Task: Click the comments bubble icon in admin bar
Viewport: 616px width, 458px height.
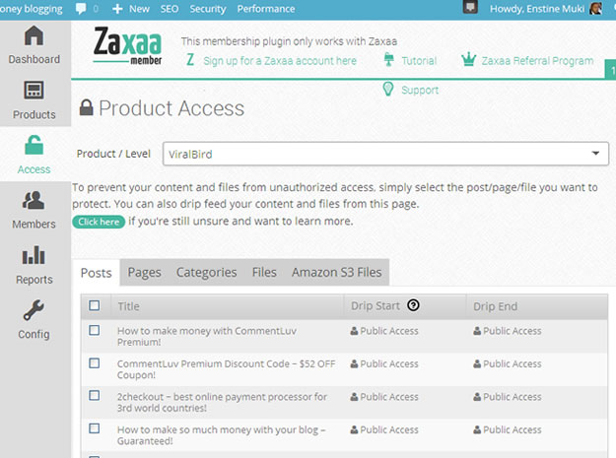Action: [81, 9]
